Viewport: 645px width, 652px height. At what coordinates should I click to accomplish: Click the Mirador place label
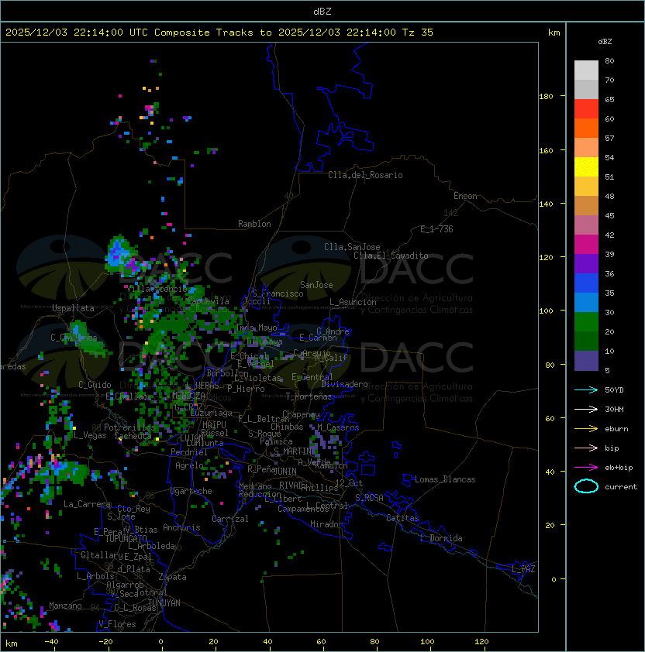tap(326, 524)
